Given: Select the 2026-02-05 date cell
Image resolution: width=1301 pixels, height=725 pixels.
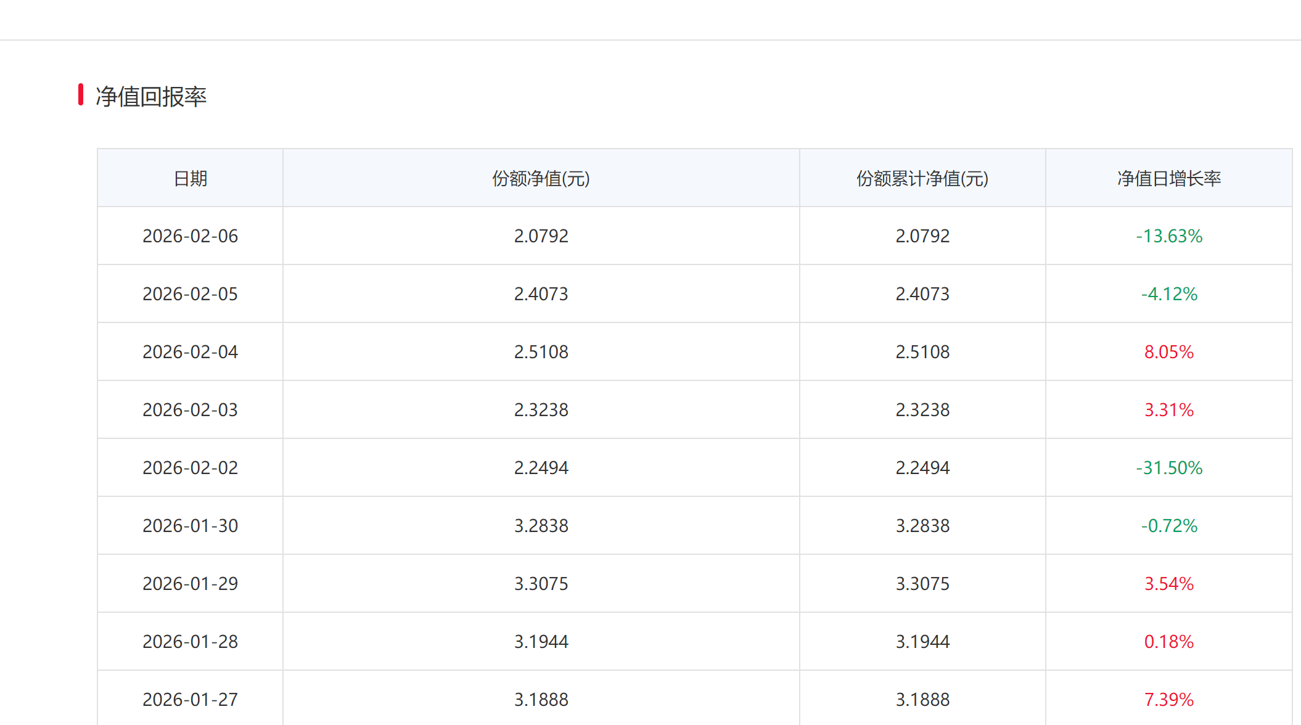Looking at the screenshot, I should click(x=190, y=294).
